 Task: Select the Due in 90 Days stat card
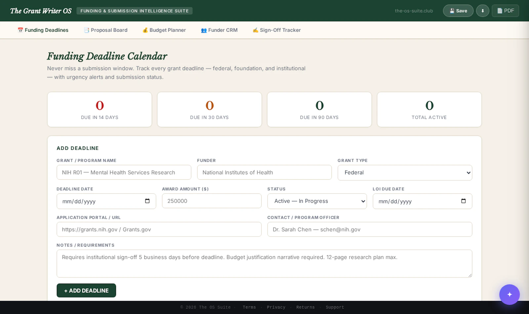319,109
